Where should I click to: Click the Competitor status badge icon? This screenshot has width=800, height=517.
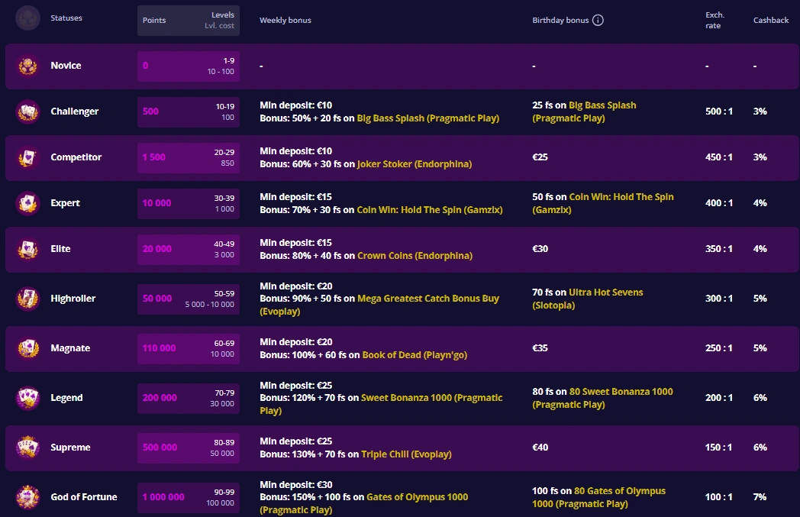28,158
